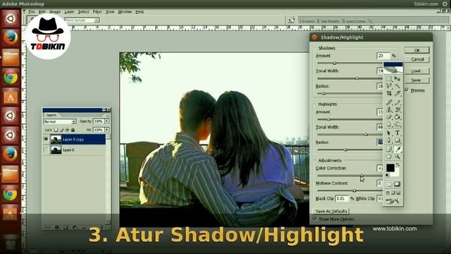This screenshot has height=254, width=451.
Task: Click the Load button
Action: click(x=417, y=71)
